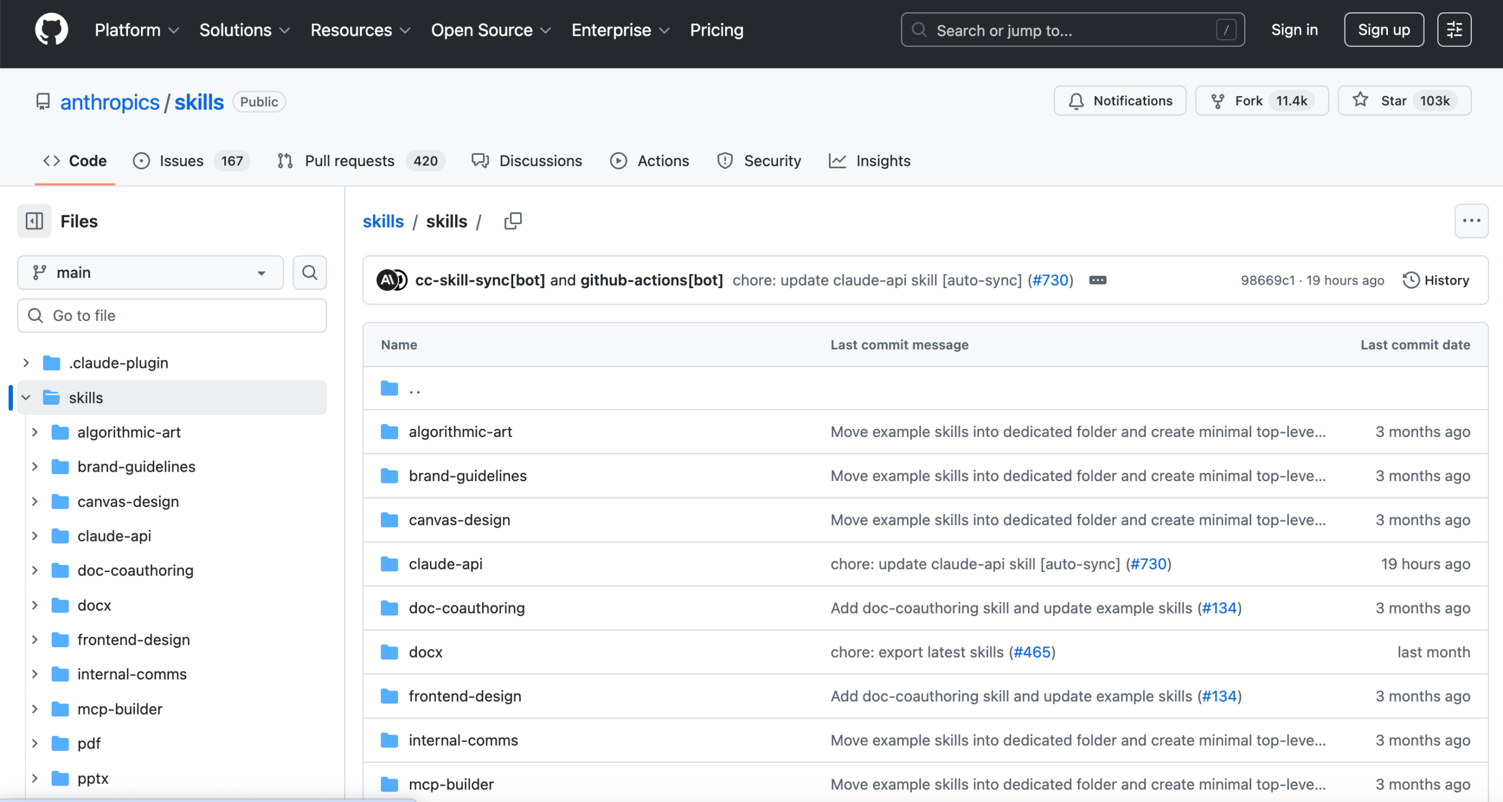
Task: Expand the Platform navigation menu
Action: [136, 30]
